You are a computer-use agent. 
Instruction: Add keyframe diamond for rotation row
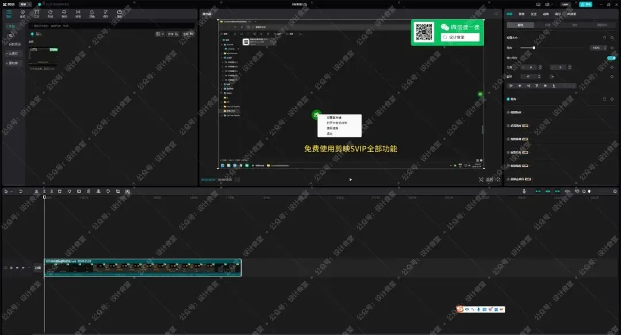[612, 77]
